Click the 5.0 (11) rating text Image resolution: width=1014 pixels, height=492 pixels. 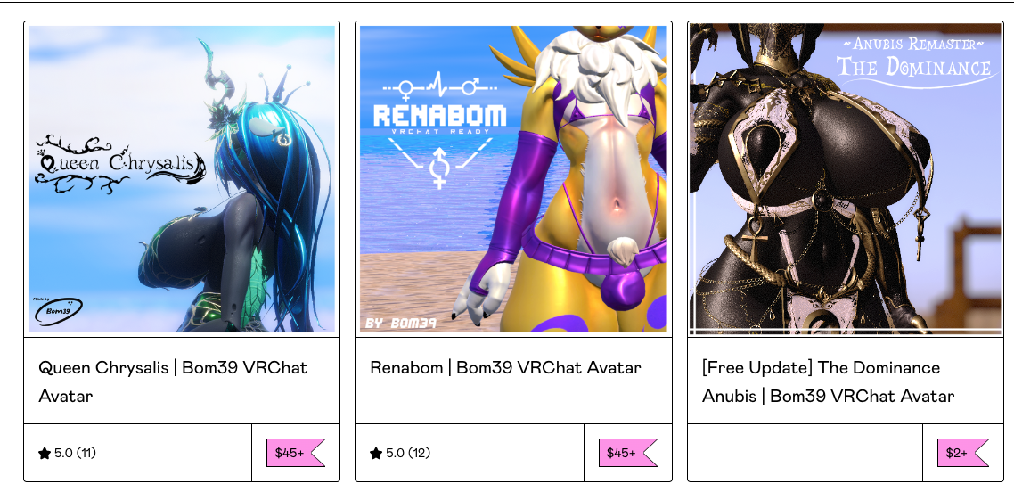coord(75,453)
